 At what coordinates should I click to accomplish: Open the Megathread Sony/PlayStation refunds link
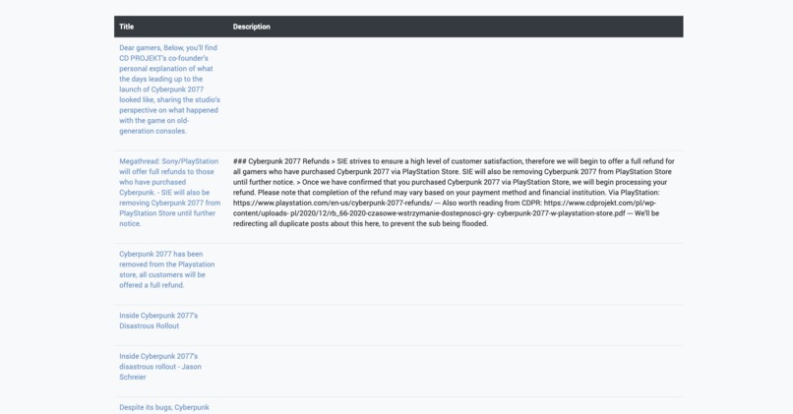(x=169, y=193)
